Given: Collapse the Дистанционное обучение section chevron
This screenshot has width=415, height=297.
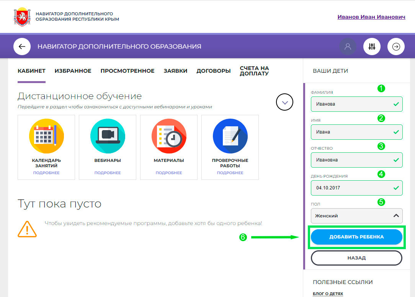Looking at the screenshot, I should pos(284,102).
